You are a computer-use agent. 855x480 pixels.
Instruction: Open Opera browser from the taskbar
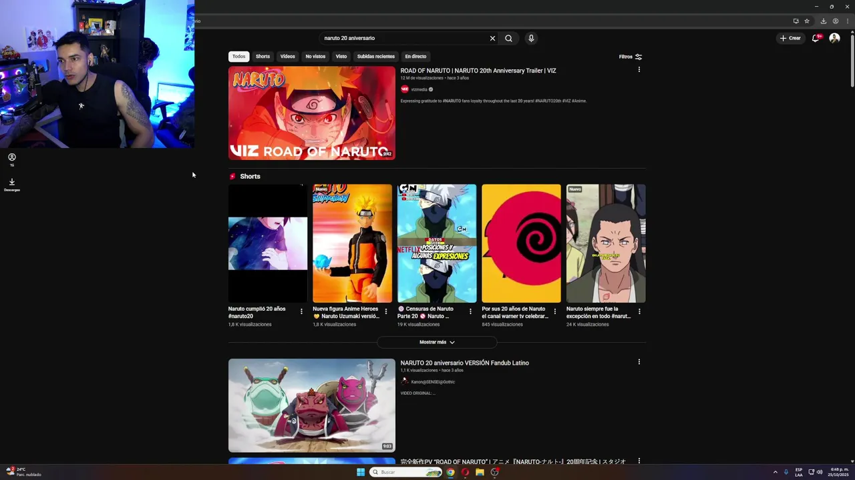click(465, 472)
